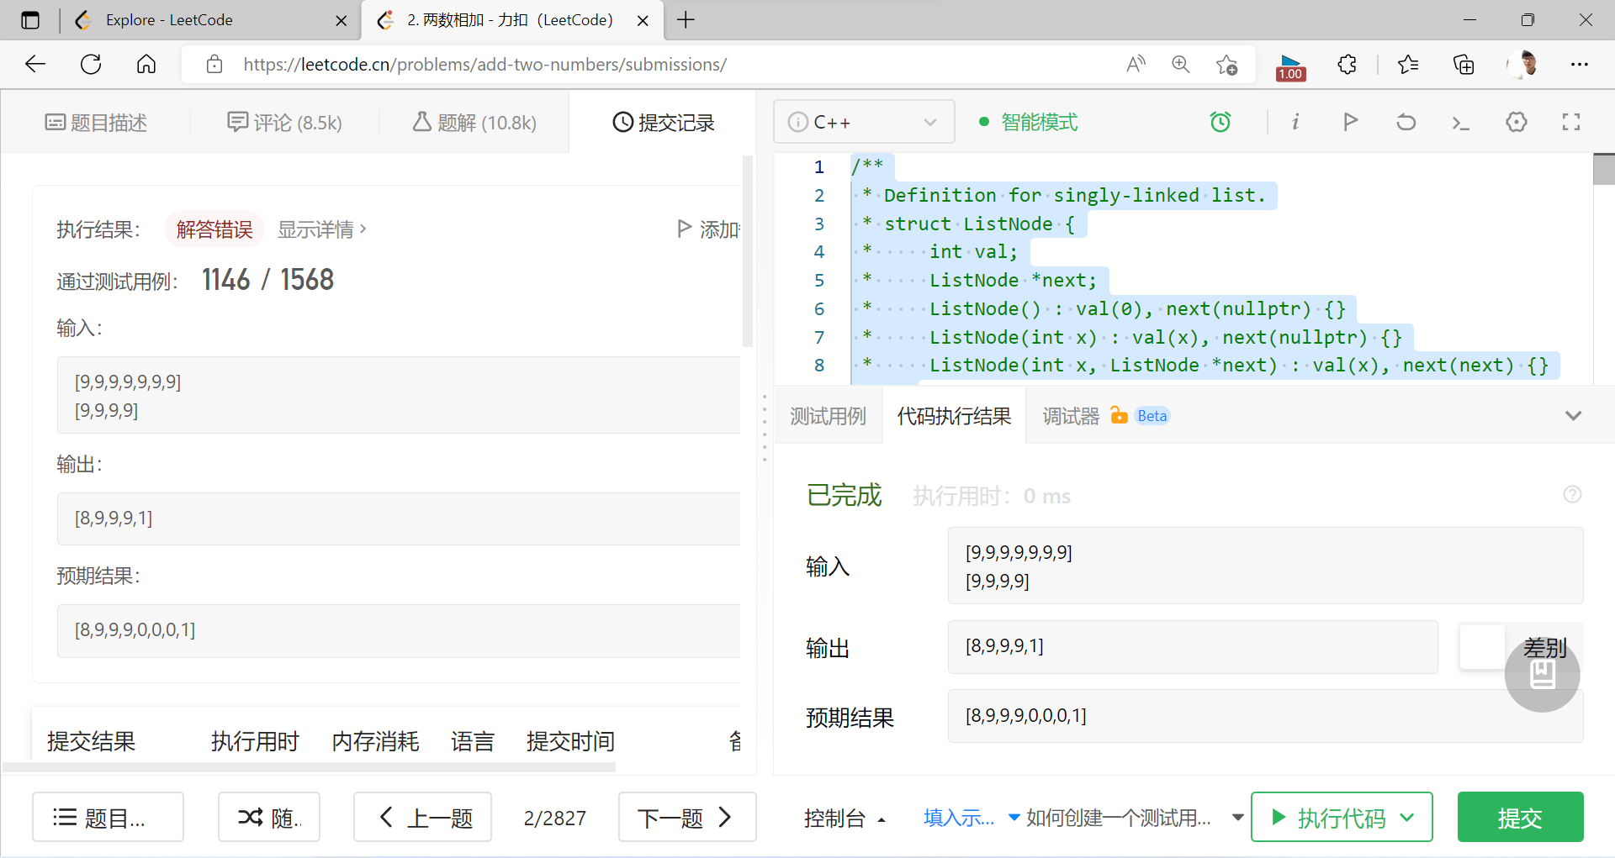Reset code to default template
This screenshot has height=858, width=1615.
coord(1406,122)
